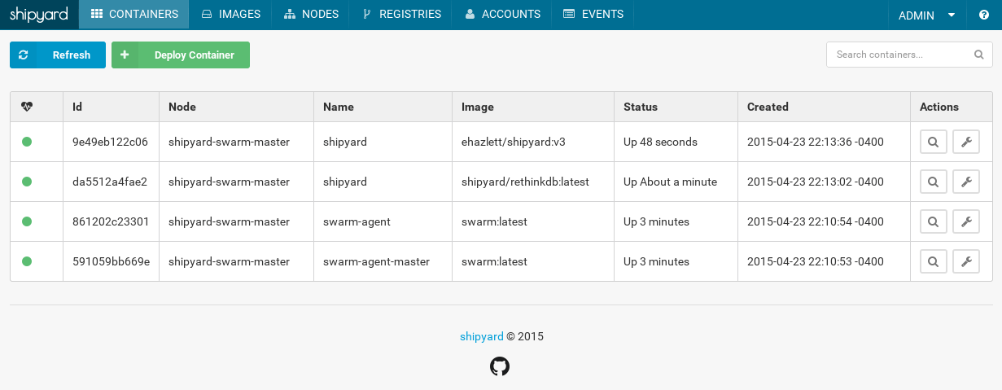This screenshot has height=390, width=1002.
Task: Open wrench actions for container da5512a4fae2
Action: [x=966, y=182]
